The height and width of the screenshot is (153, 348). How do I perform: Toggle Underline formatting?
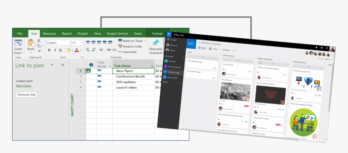click(60, 50)
